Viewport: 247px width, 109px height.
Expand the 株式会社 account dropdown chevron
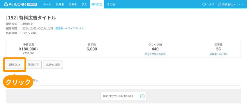pos(242,4)
